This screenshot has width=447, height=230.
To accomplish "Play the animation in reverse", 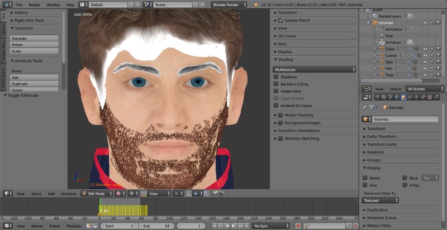I will tap(227, 226).
